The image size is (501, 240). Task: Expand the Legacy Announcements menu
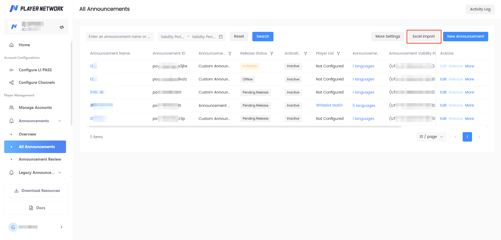tap(60, 173)
